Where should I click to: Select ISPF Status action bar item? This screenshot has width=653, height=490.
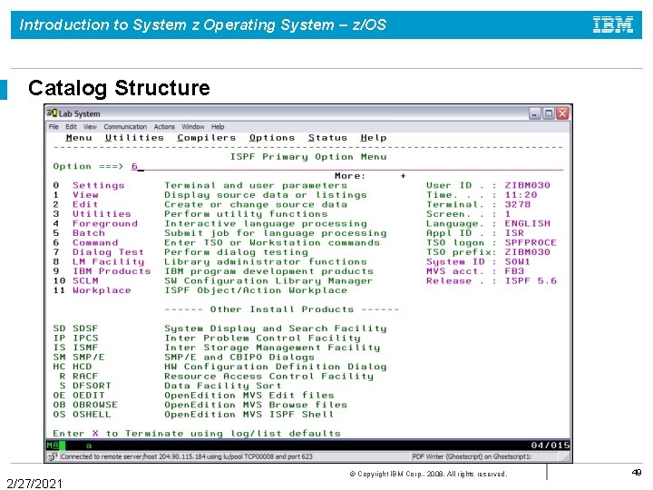[x=327, y=138]
